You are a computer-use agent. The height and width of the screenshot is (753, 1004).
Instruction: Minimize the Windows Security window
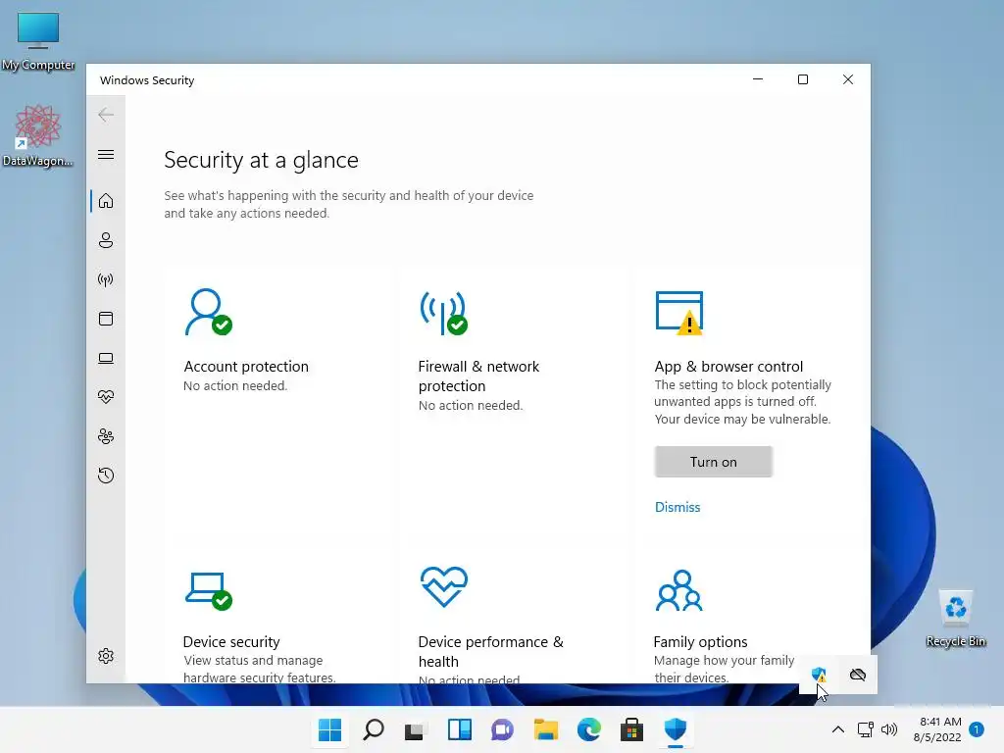[758, 79]
